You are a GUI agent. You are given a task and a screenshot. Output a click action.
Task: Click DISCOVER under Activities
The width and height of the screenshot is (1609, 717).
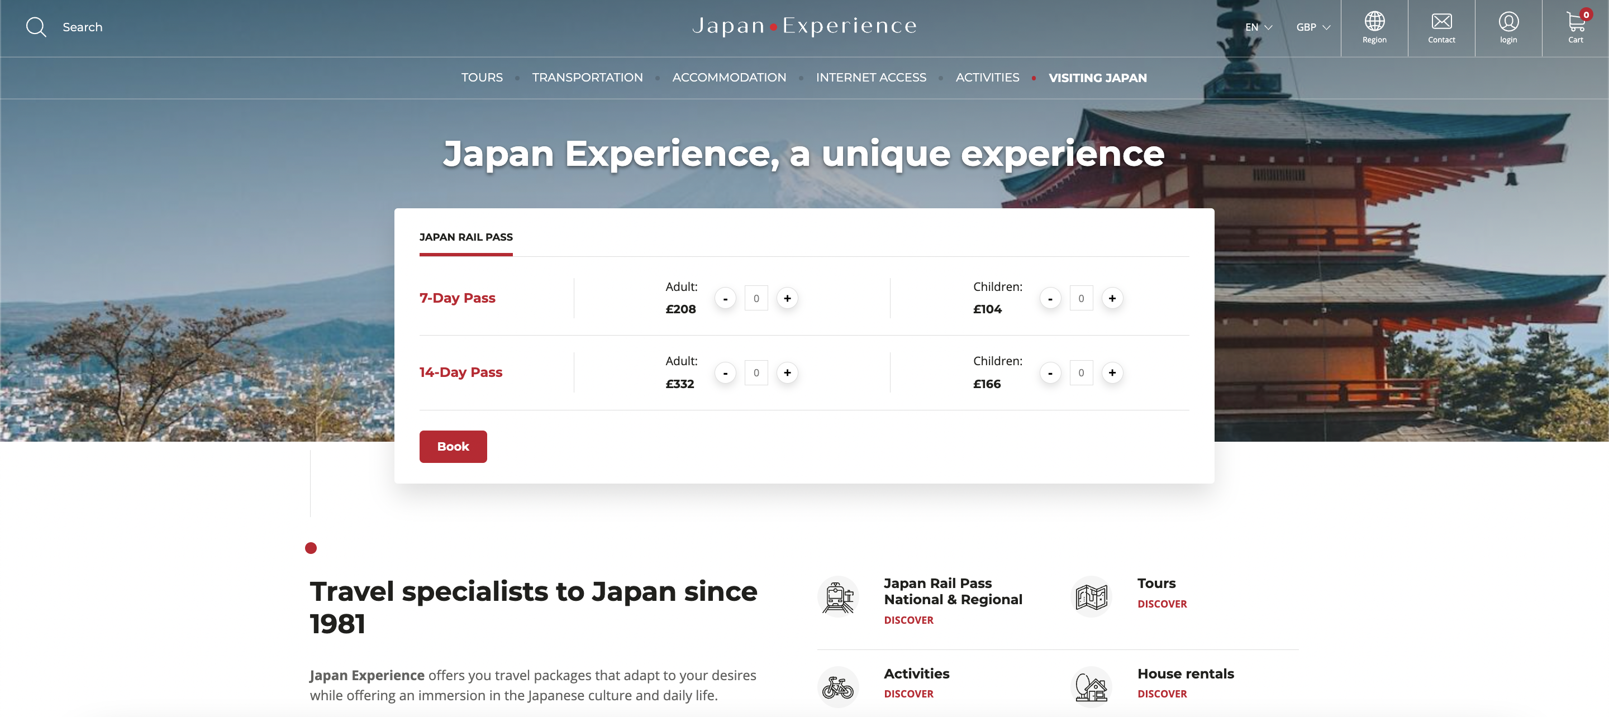point(908,694)
